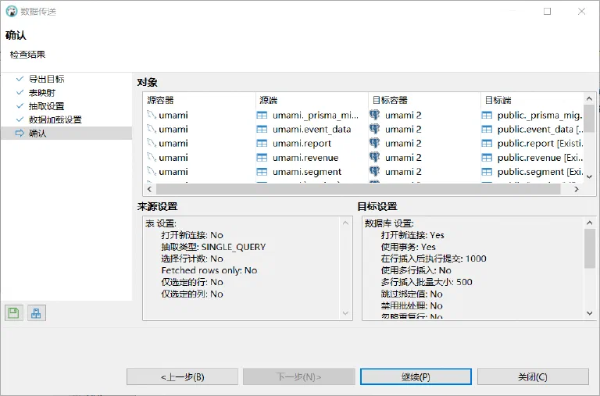Image resolution: width=600 pixels, height=396 pixels.
Task: Click down arrow of target settings scrollbar
Action: (590, 313)
